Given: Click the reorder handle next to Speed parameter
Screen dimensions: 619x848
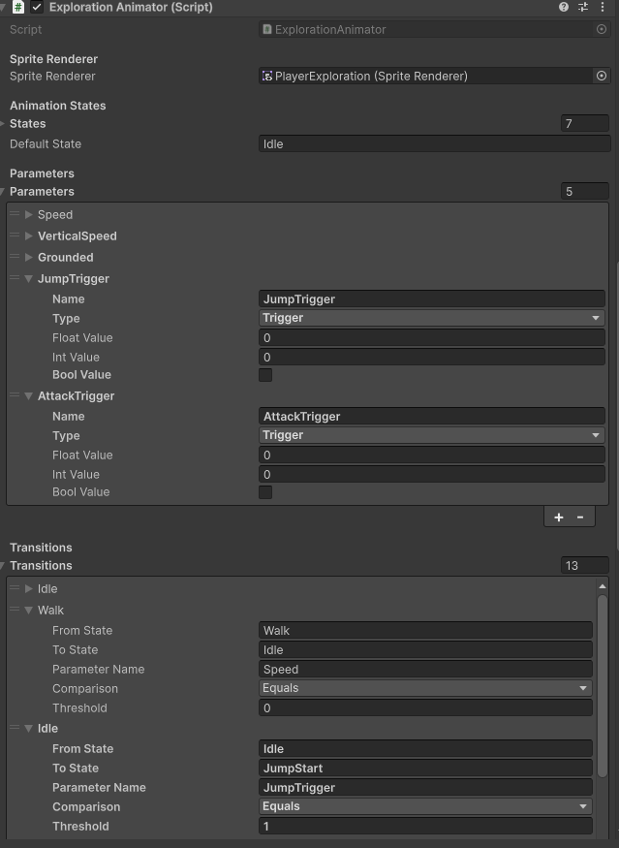Looking at the screenshot, I should [x=14, y=214].
